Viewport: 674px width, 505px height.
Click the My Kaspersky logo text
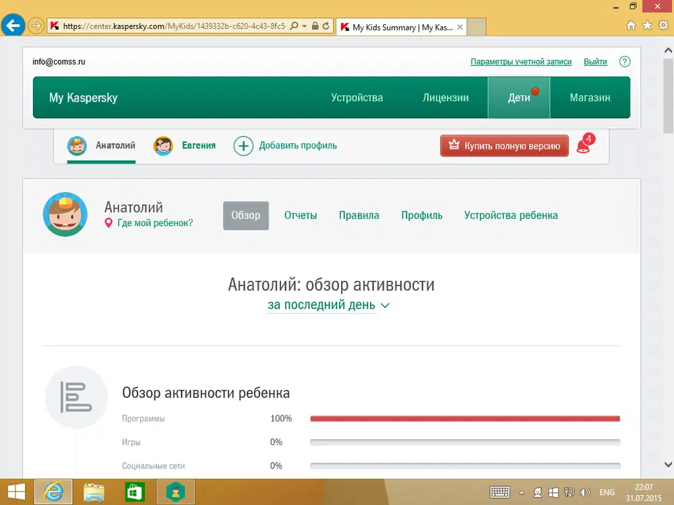(x=83, y=98)
